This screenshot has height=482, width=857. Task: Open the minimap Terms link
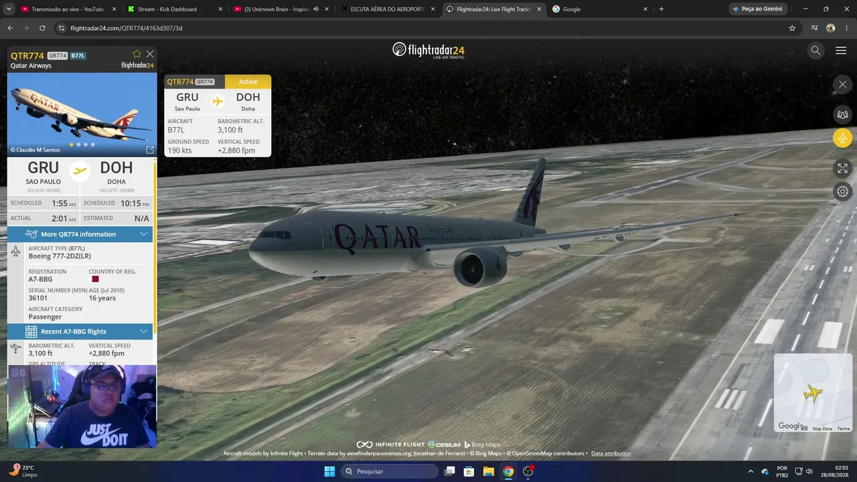point(843,428)
